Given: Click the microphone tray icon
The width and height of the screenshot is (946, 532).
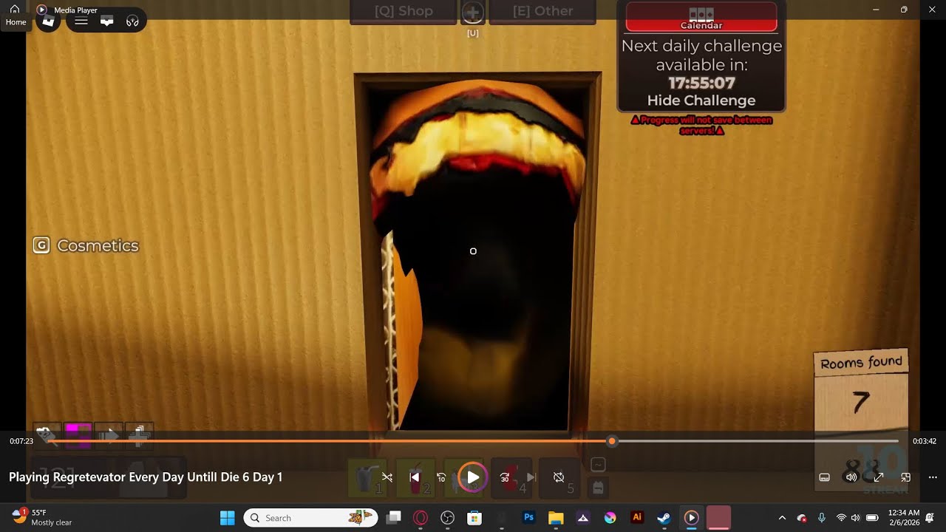Looking at the screenshot, I should point(821,518).
